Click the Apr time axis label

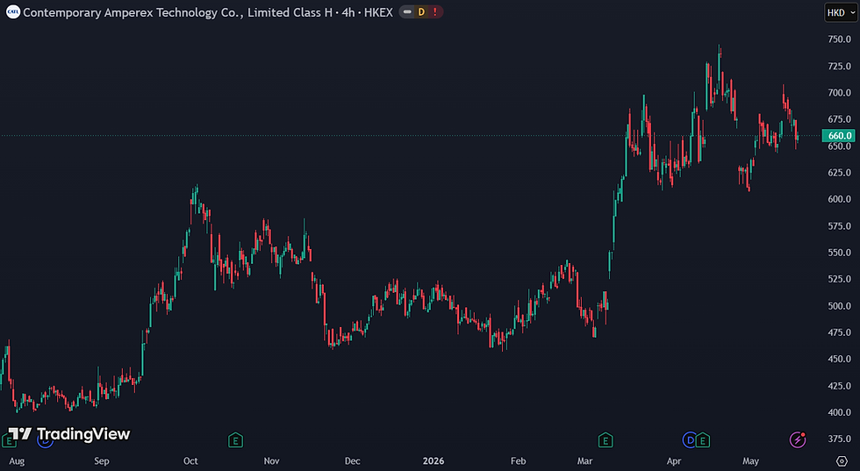[x=674, y=461]
